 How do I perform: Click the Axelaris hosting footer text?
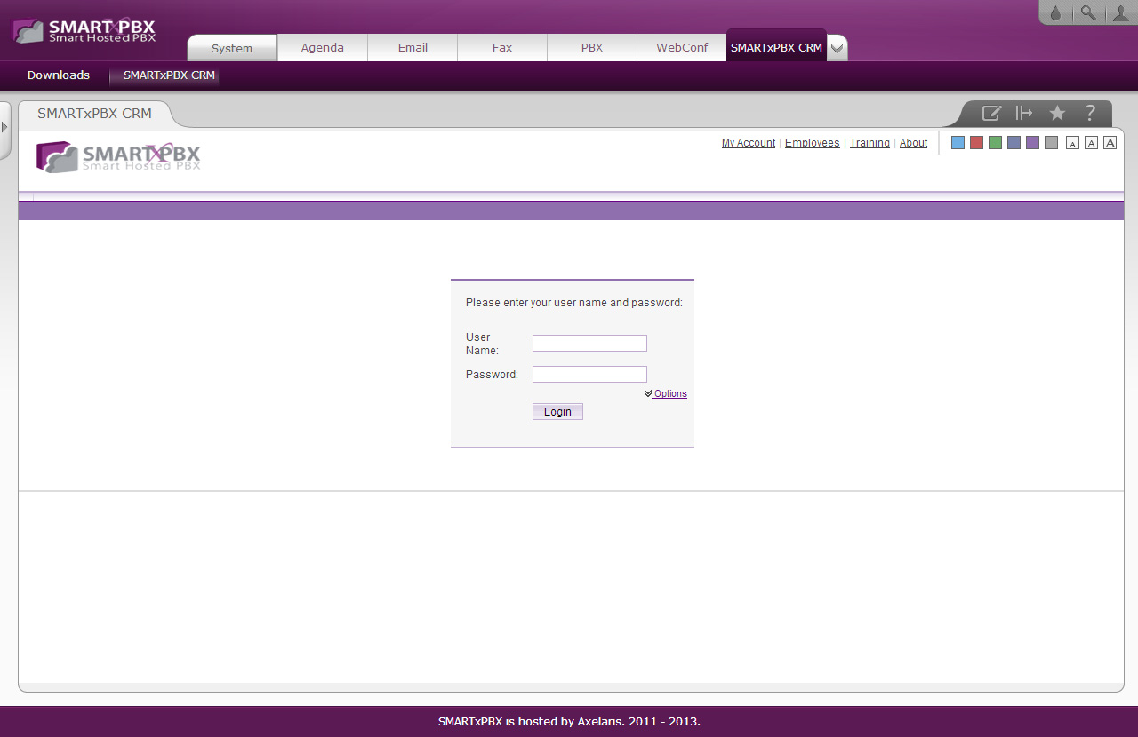[569, 722]
